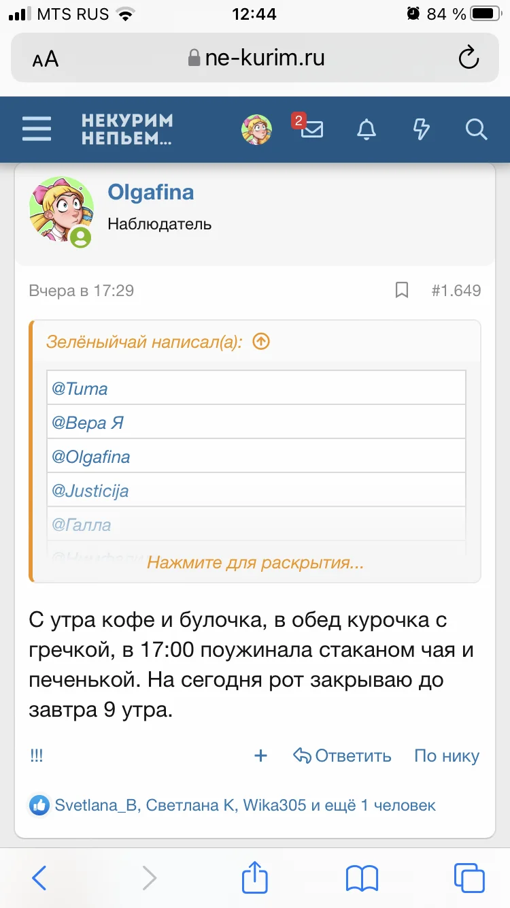Tap the plus multi-quote button
The height and width of the screenshot is (908, 510).
(x=260, y=756)
